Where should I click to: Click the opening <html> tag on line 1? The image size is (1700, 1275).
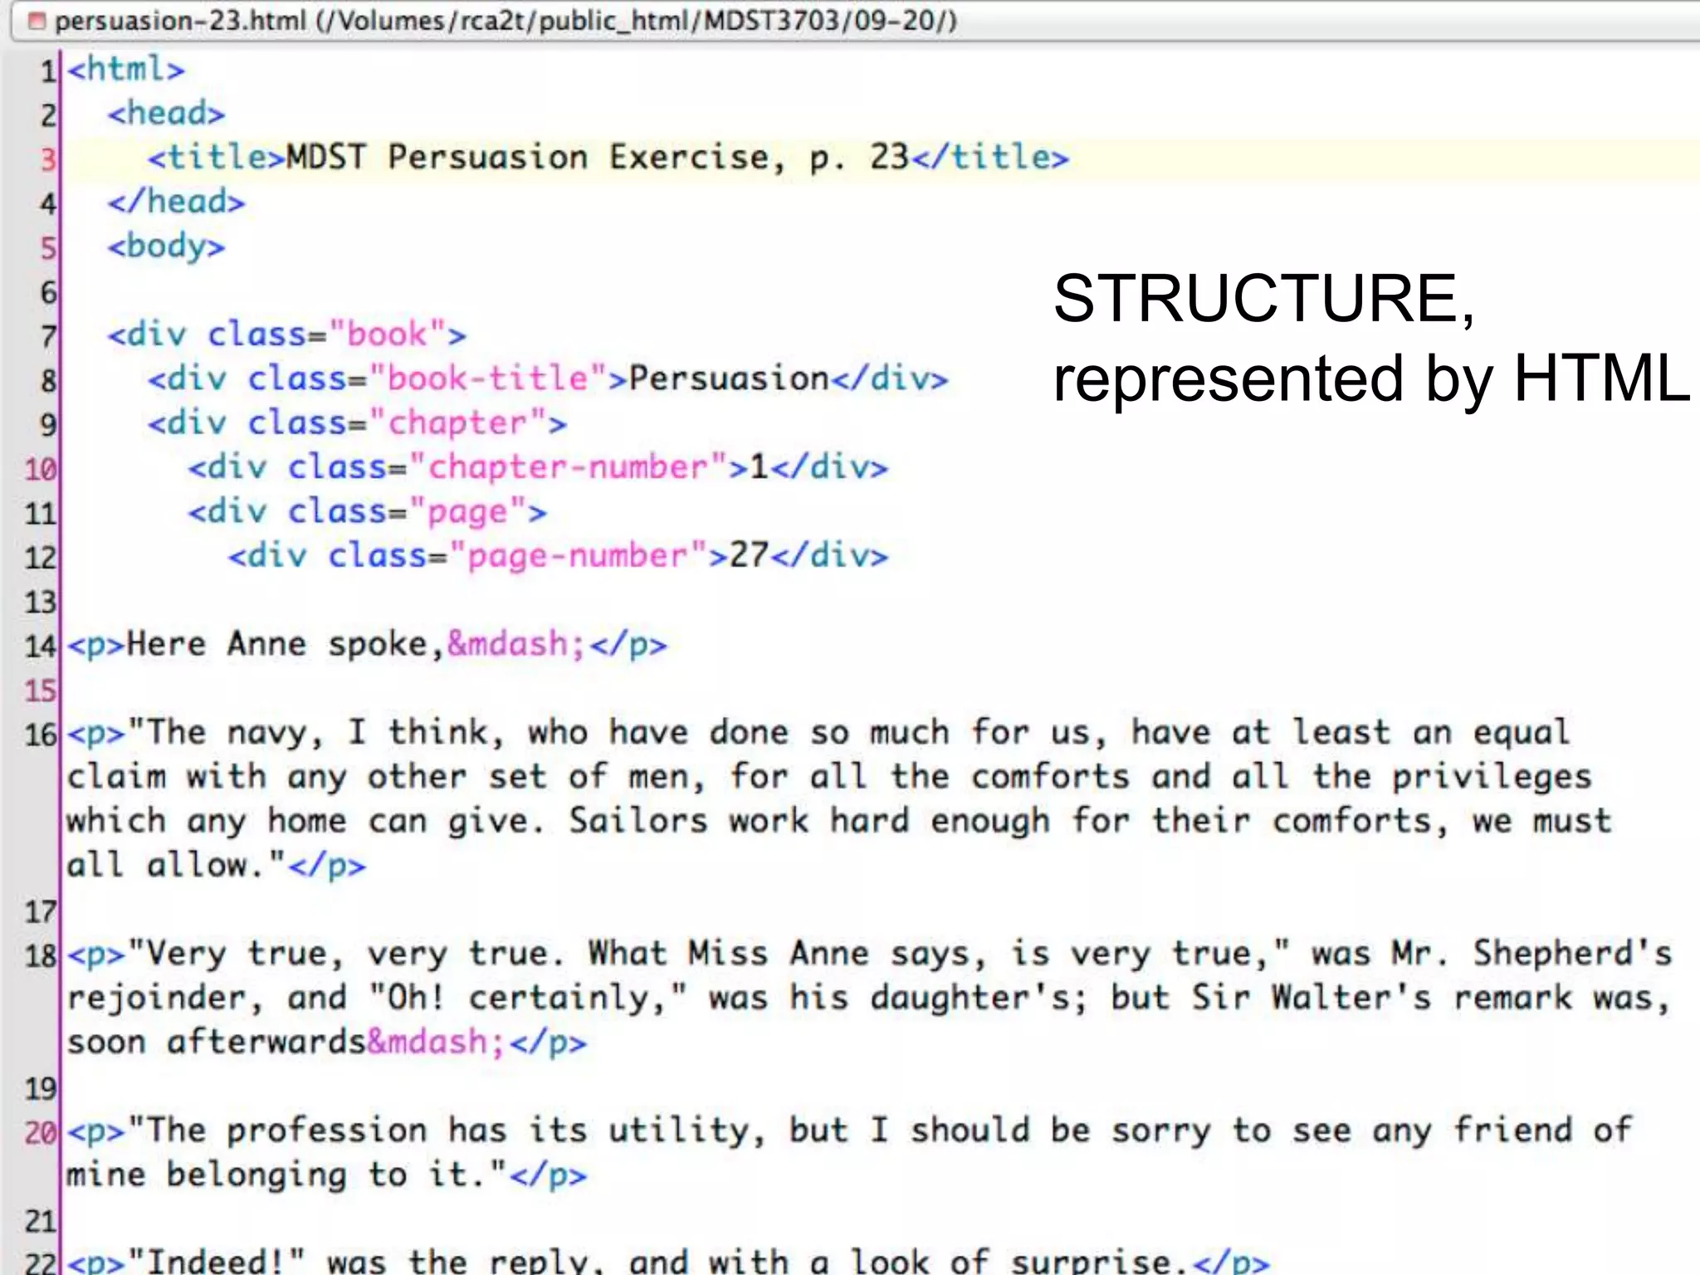(126, 70)
